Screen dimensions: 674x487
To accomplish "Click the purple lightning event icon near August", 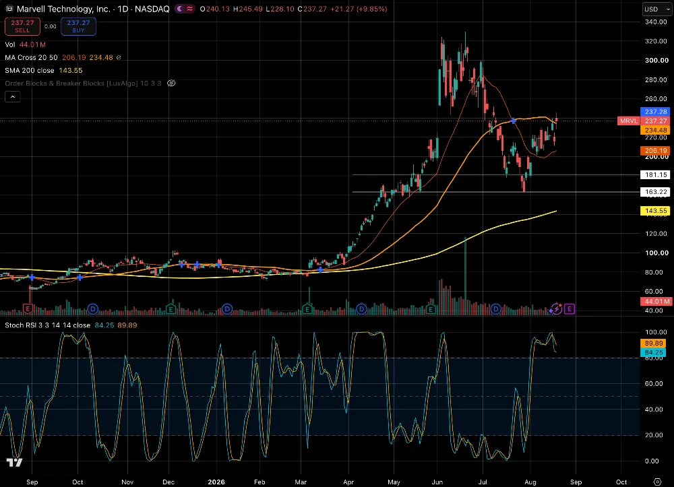I will [556, 309].
